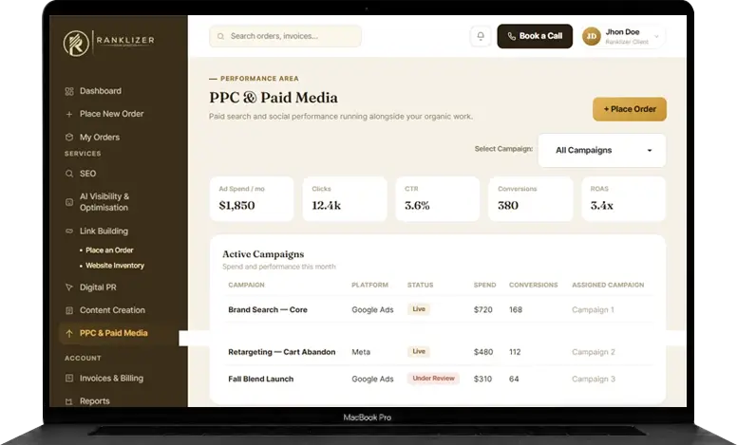Open Digital PR in sidebar

98,287
